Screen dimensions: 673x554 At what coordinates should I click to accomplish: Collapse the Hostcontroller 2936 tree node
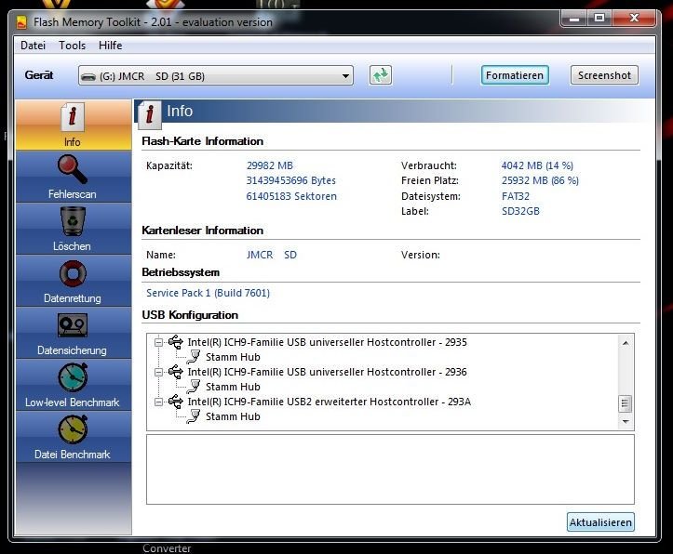click(x=159, y=373)
